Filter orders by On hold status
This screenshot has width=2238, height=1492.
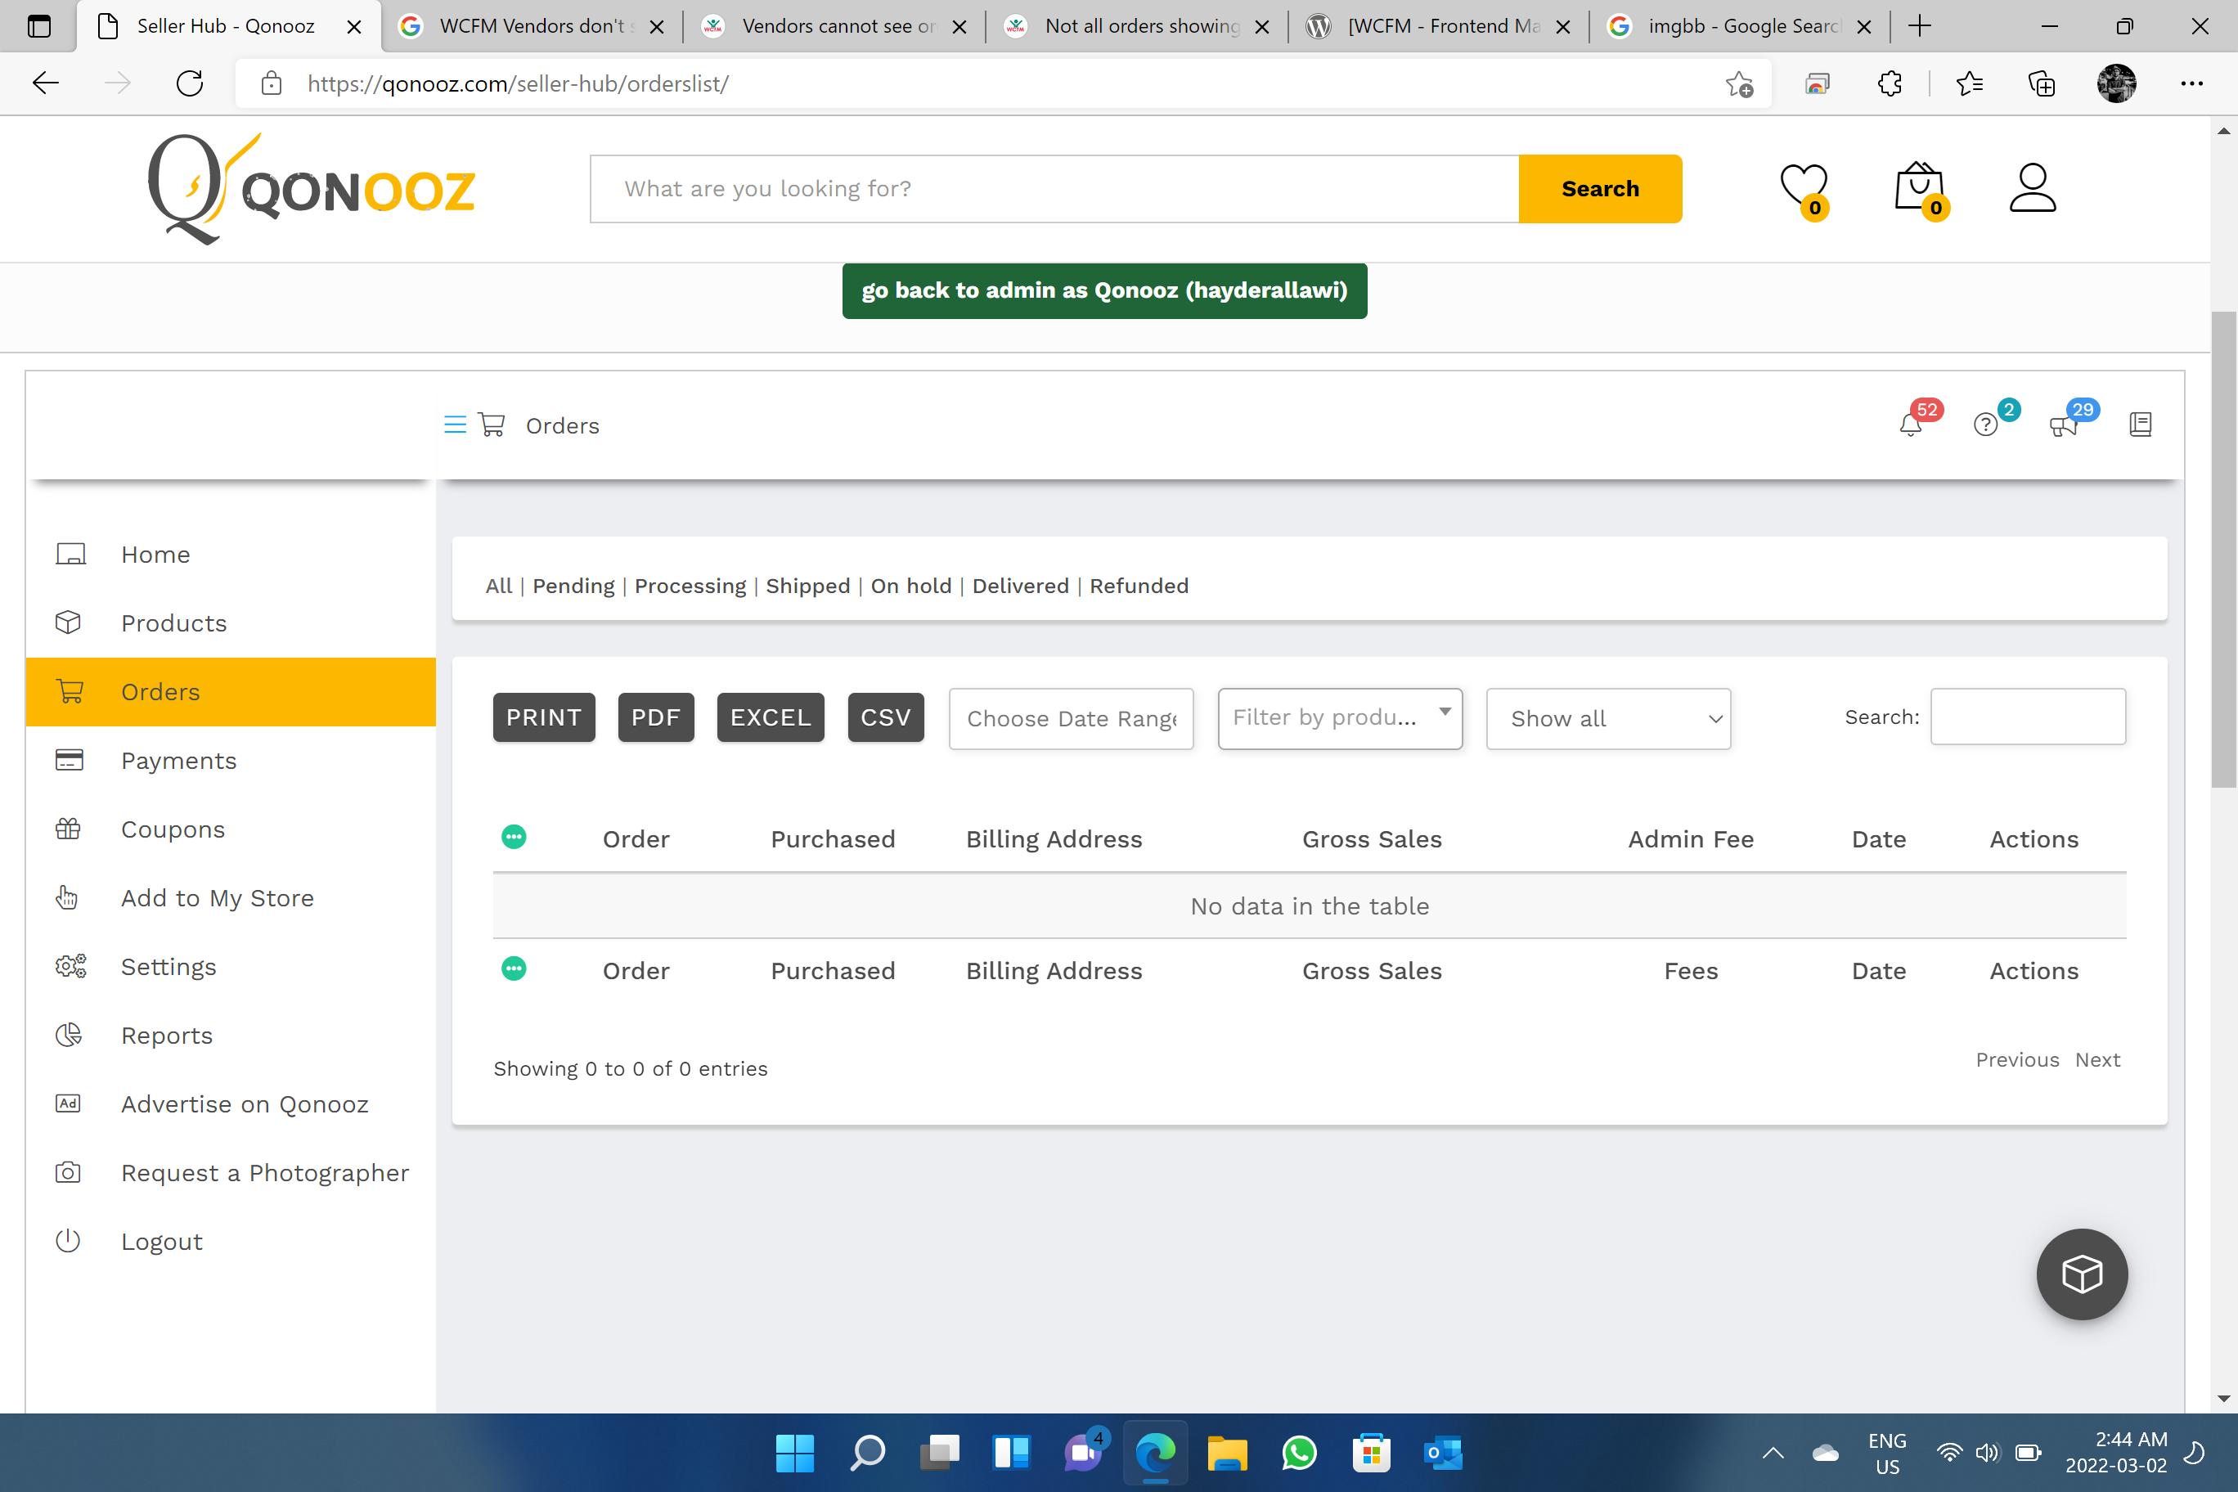(x=910, y=585)
